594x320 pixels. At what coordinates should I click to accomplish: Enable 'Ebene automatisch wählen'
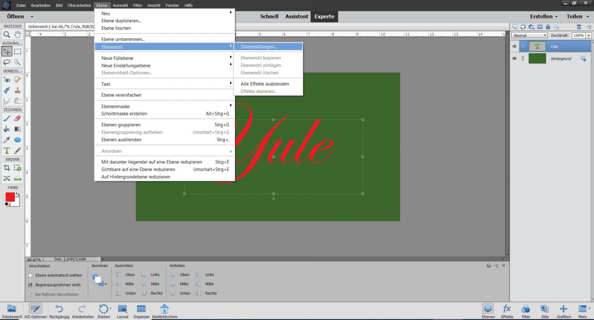tap(31, 274)
